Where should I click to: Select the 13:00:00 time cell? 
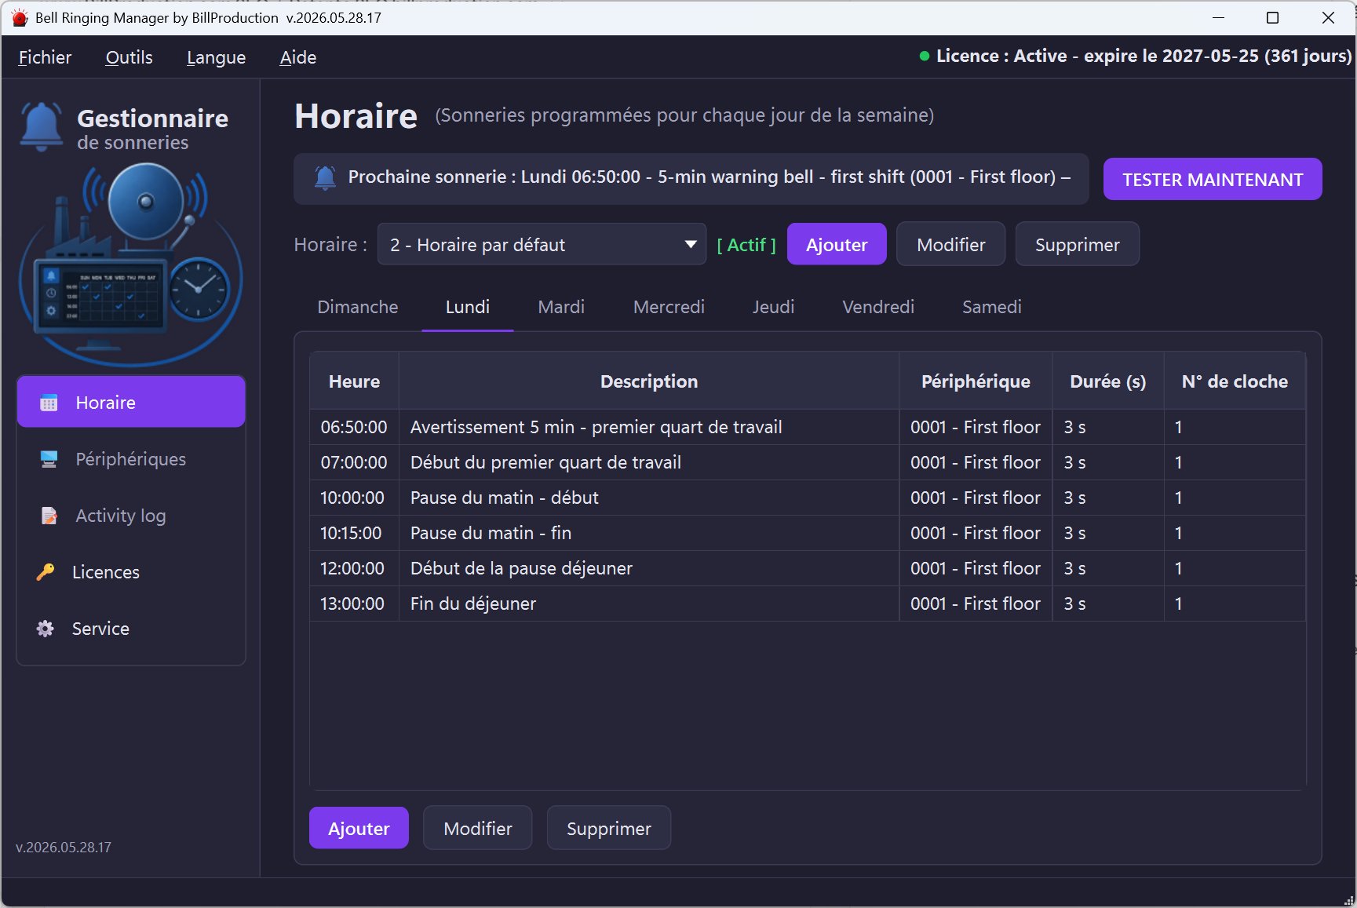tap(354, 604)
